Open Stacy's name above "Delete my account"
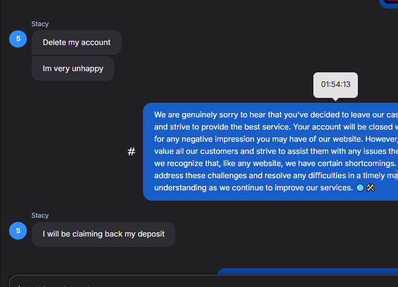398x287 pixels. point(40,24)
